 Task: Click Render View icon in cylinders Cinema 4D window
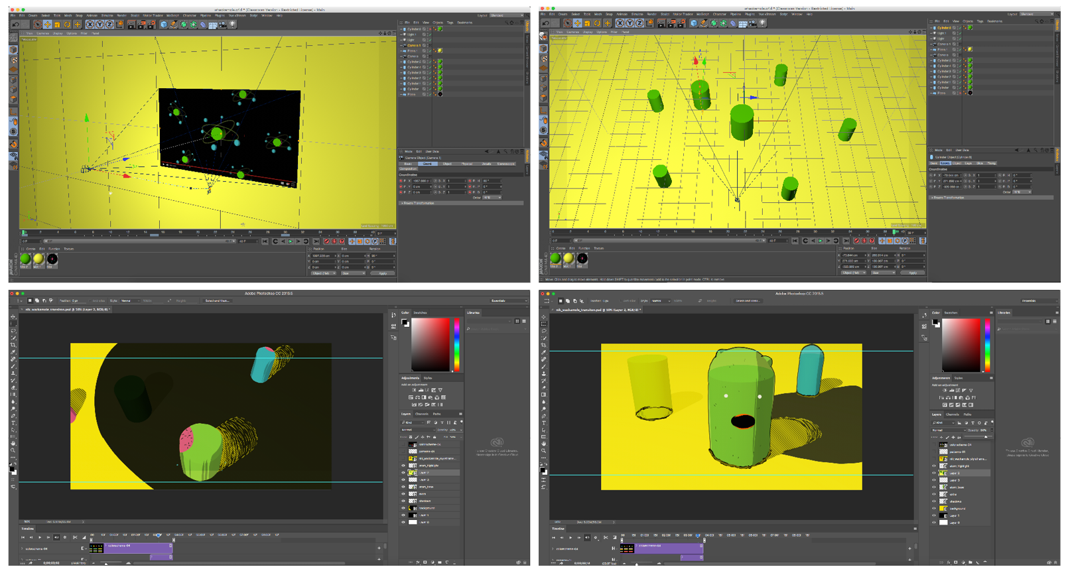pyautogui.click(x=661, y=23)
